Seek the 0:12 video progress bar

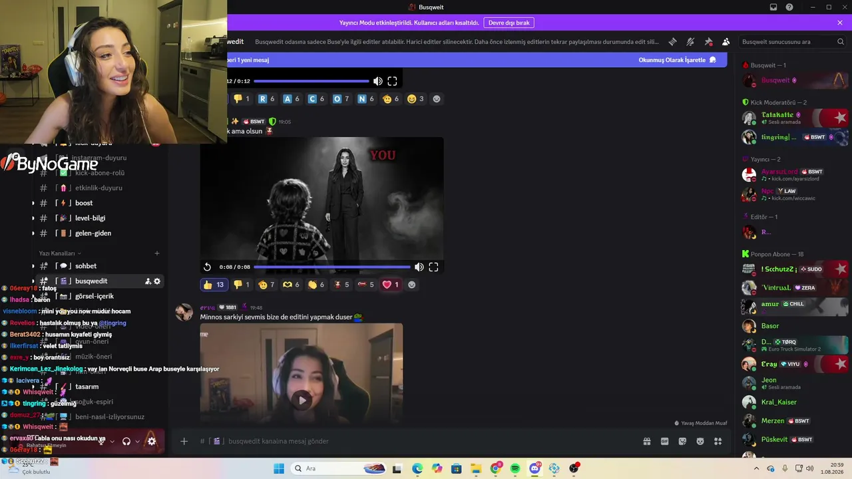click(x=311, y=81)
